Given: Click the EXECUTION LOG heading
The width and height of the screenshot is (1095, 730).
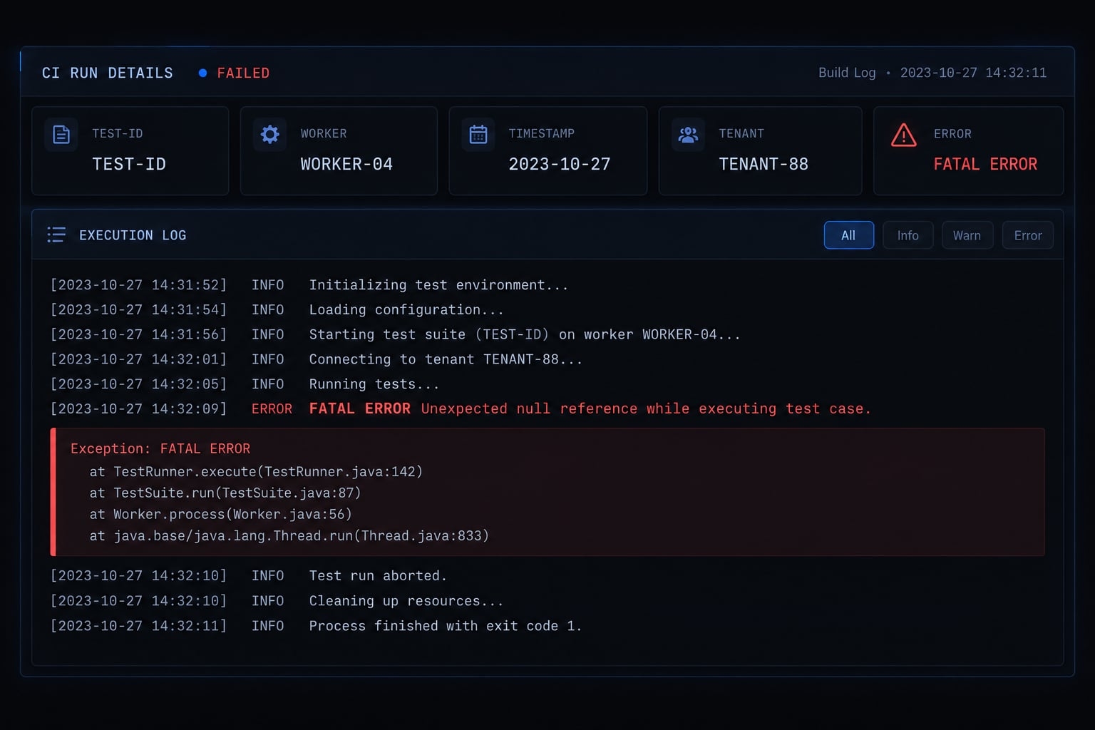Looking at the screenshot, I should [x=133, y=235].
